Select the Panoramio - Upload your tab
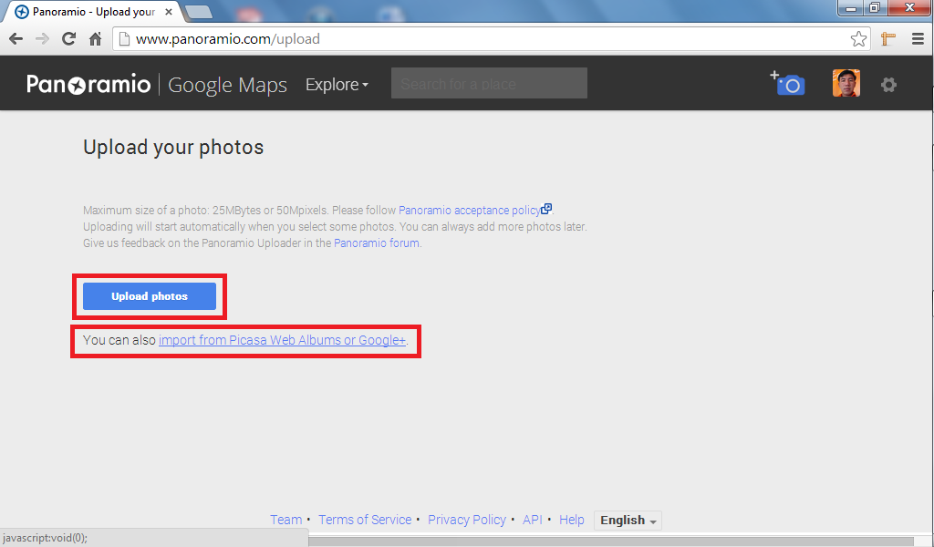934x547 pixels. coord(93,11)
